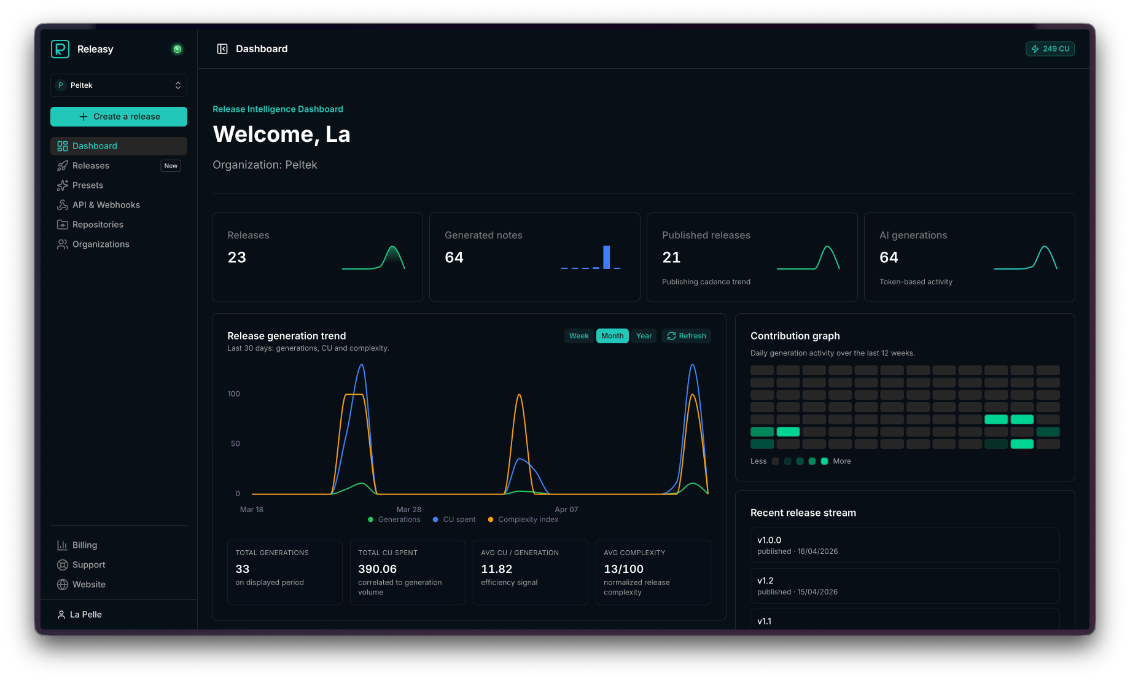Screen dimensions: 1130x681
Task: Click the Releasy logo icon
Action: (x=60, y=49)
